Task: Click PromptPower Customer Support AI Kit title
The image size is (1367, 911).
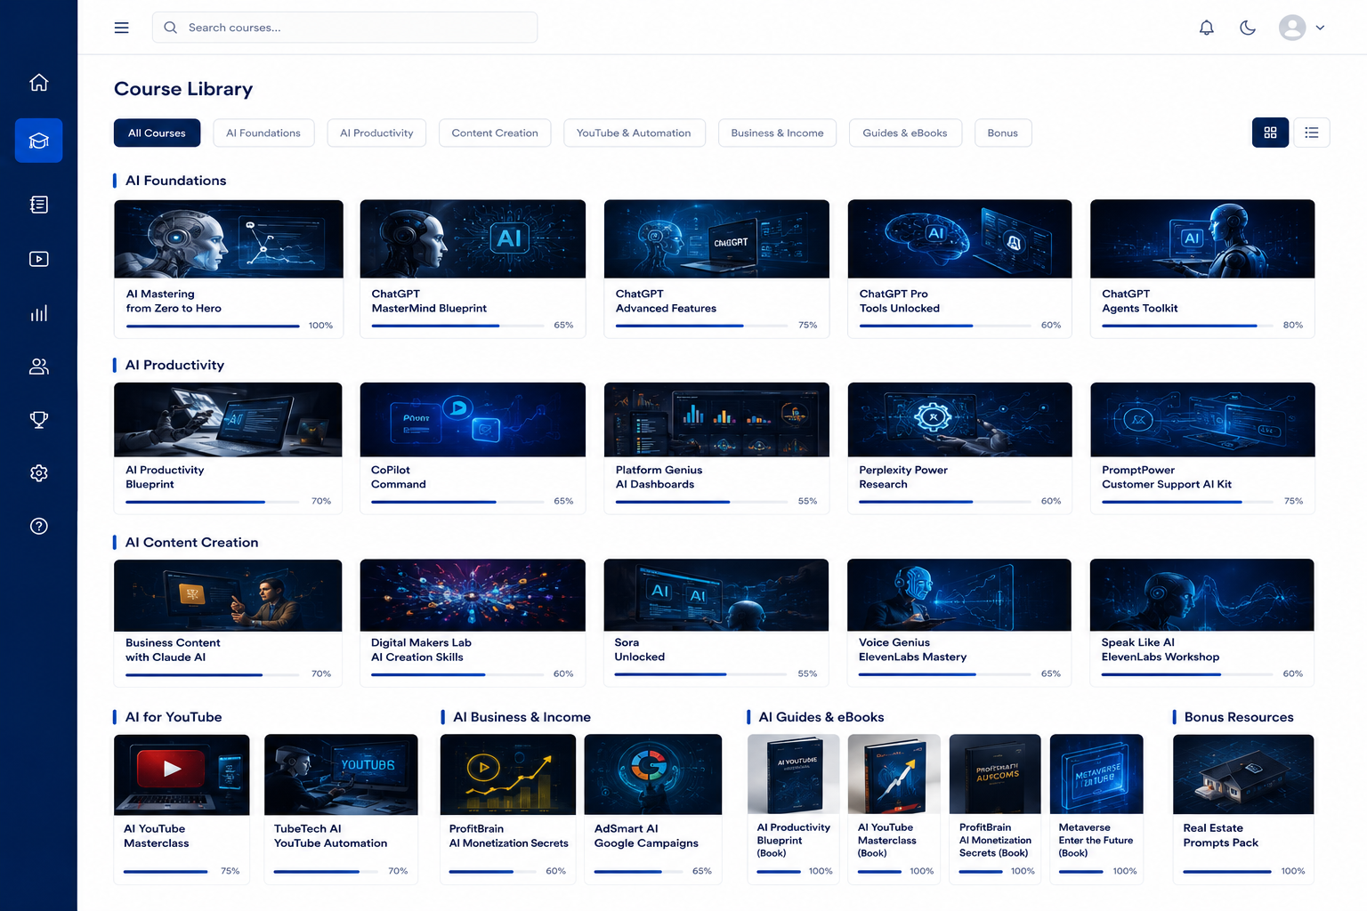Action: [1167, 477]
